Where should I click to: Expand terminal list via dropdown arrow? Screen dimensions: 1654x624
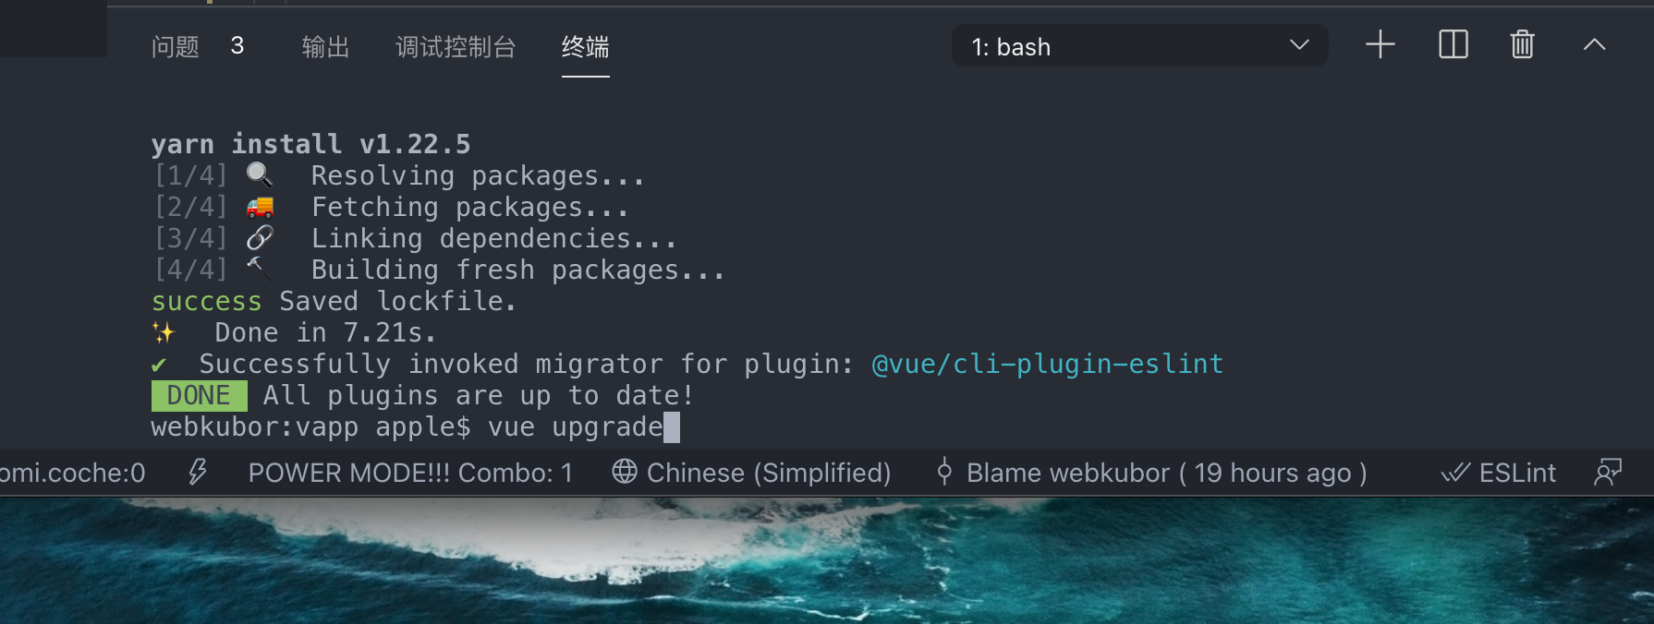(1299, 44)
